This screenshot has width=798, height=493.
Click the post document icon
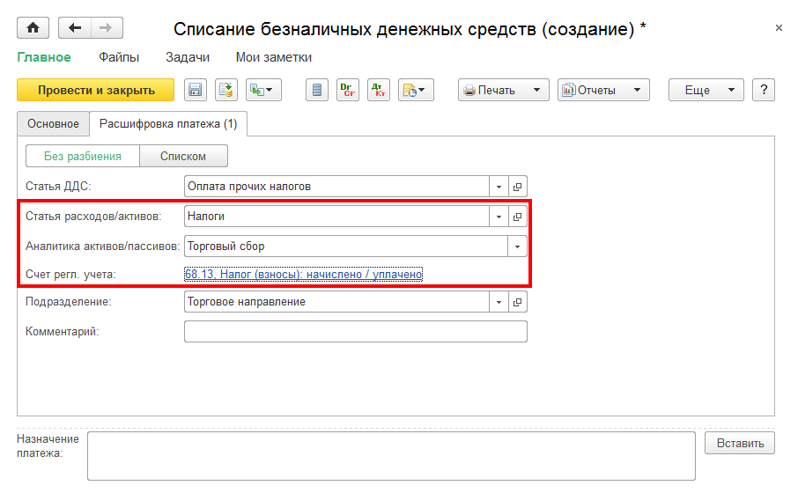(226, 90)
